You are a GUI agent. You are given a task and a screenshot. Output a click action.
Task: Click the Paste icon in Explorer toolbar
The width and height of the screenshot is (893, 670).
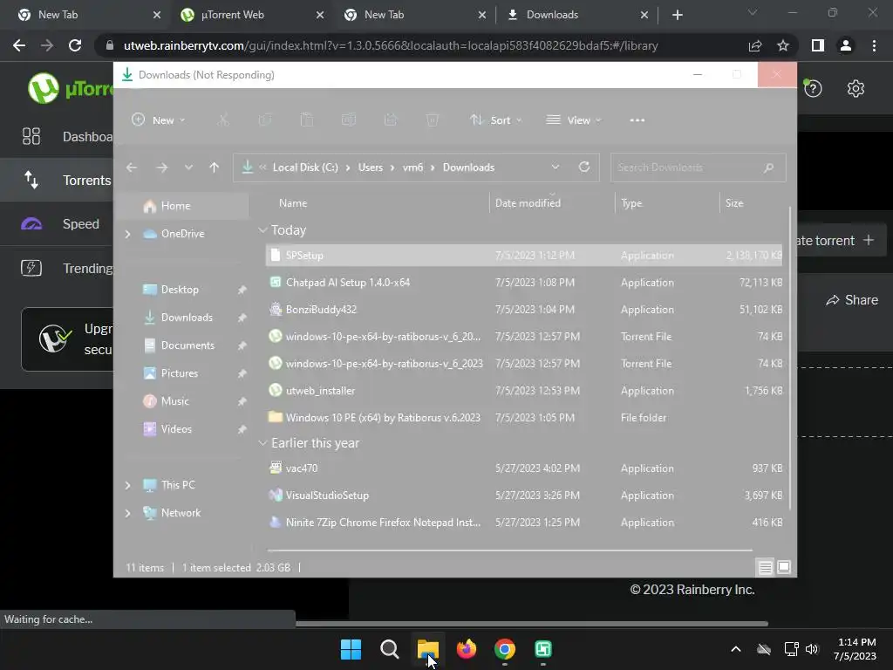click(306, 120)
